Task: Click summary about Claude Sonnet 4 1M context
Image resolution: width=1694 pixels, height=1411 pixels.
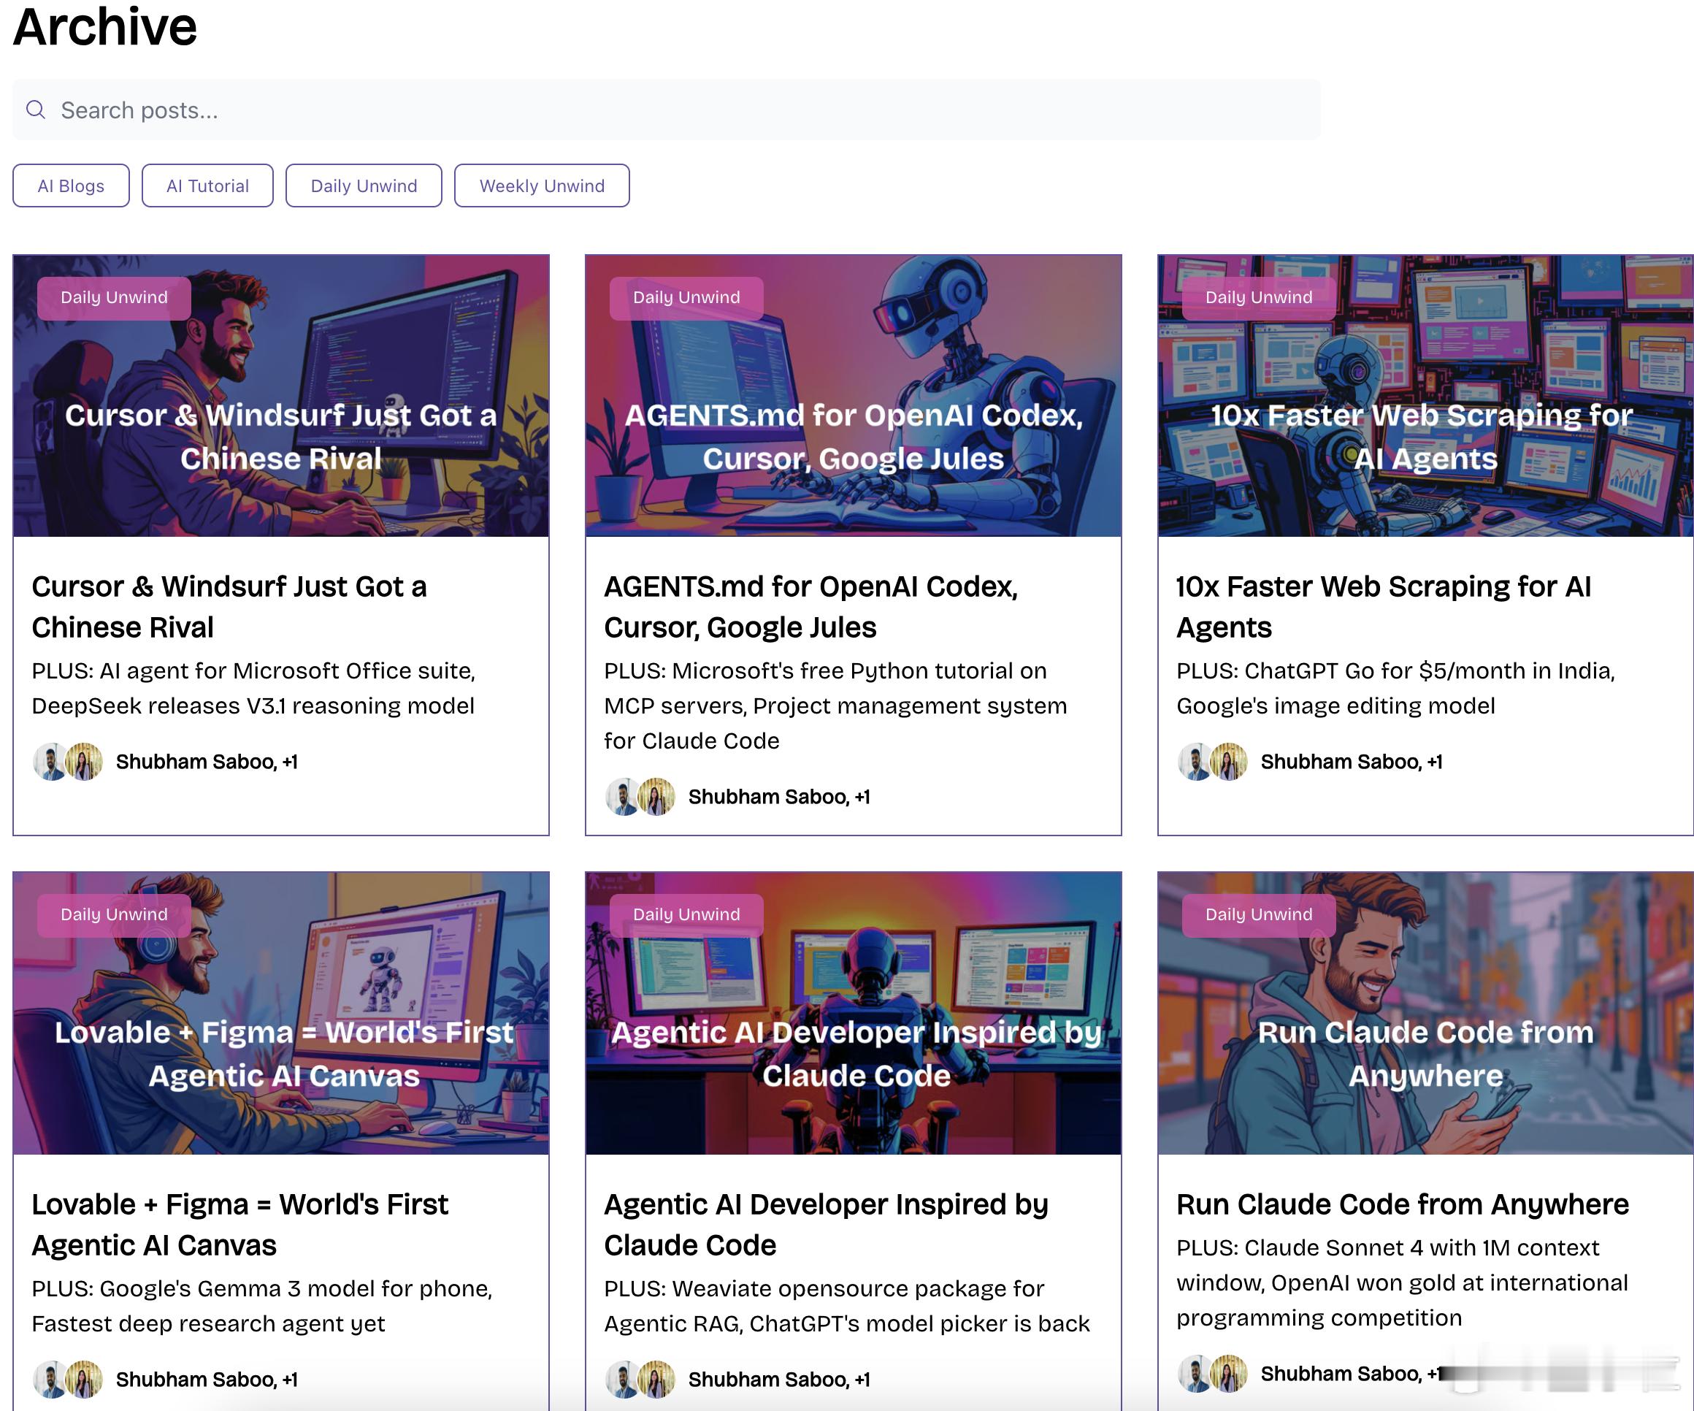Action: [1402, 1282]
